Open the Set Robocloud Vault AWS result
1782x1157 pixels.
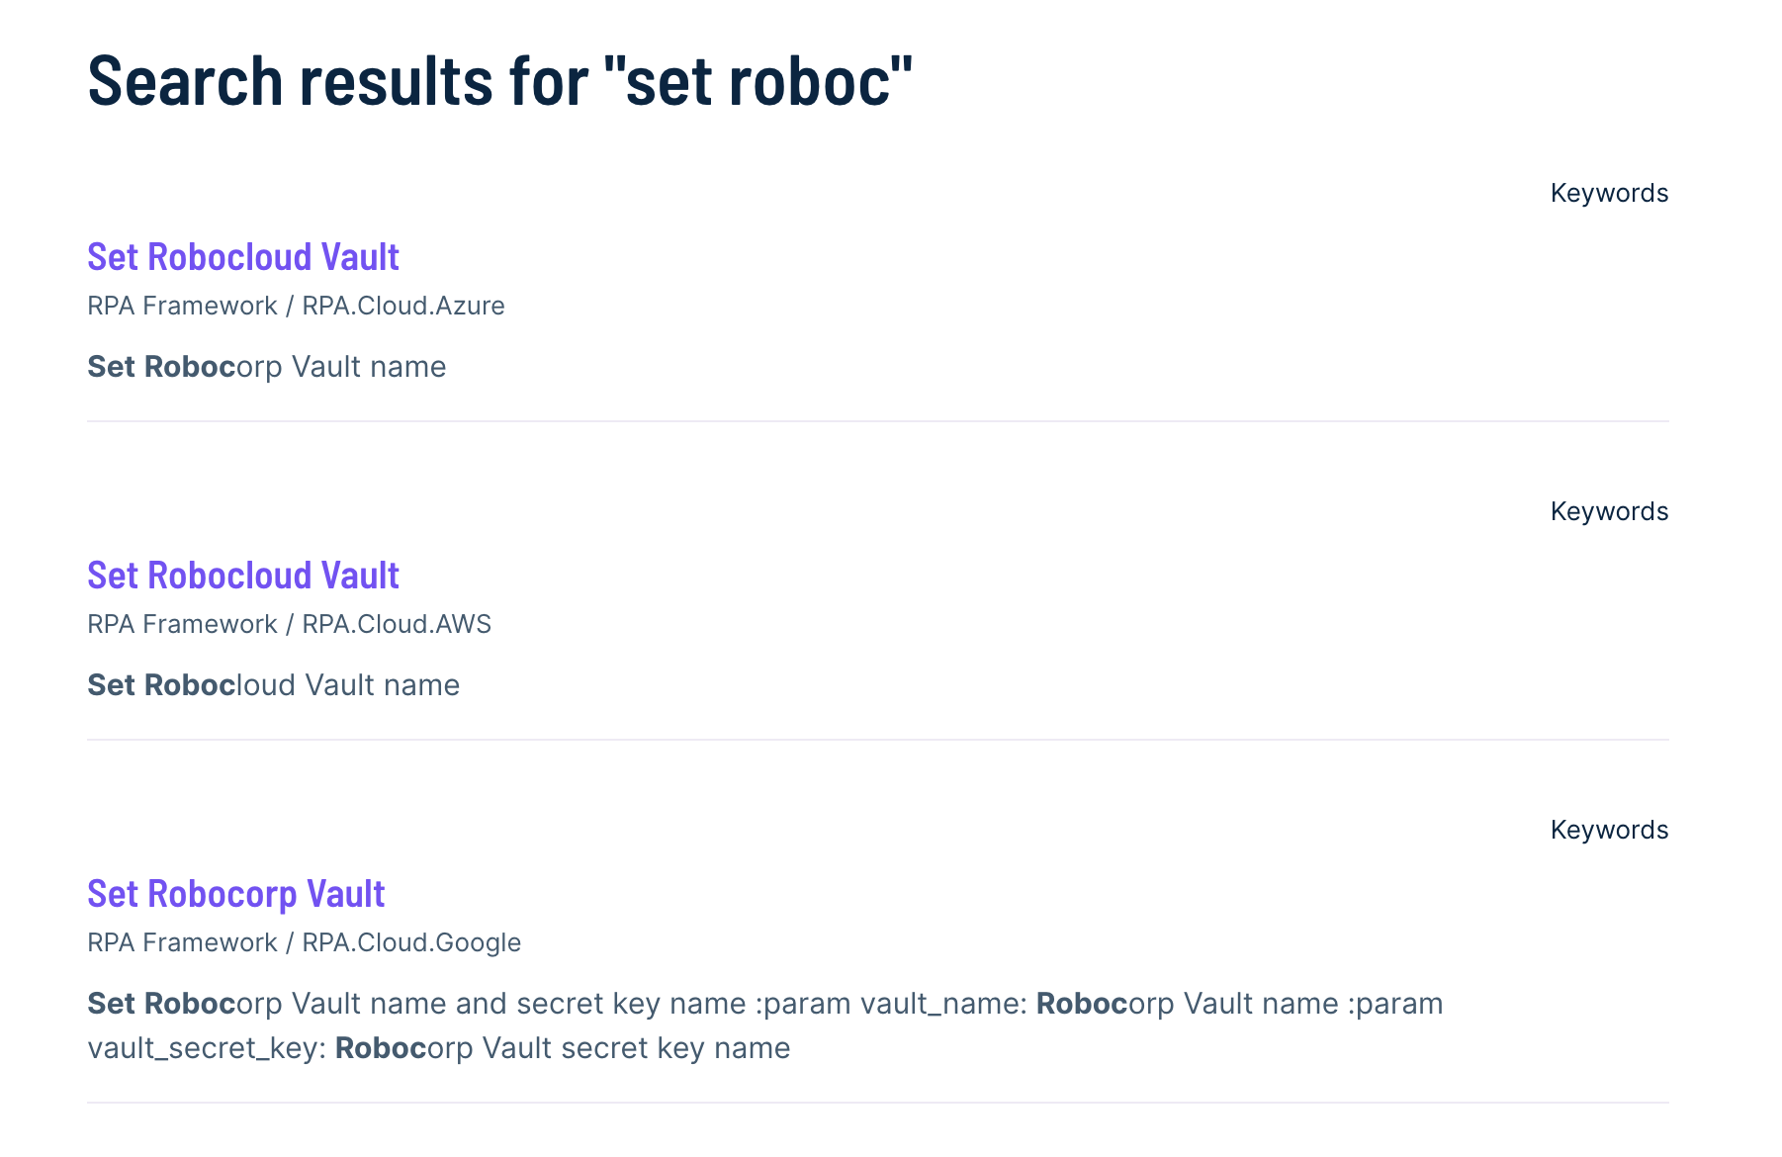tap(242, 576)
